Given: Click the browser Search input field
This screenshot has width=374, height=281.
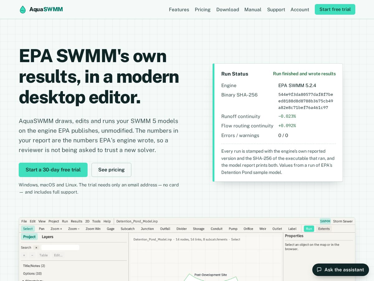Looking at the screenshot, I should point(60,248).
